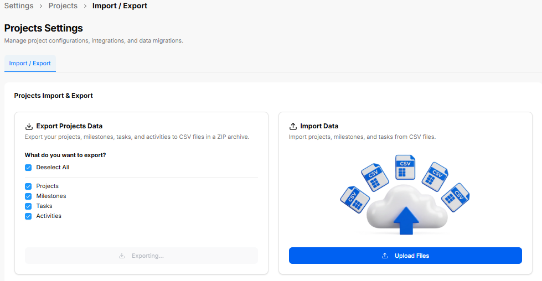Click the Projects Import & Export heading

tap(54, 96)
